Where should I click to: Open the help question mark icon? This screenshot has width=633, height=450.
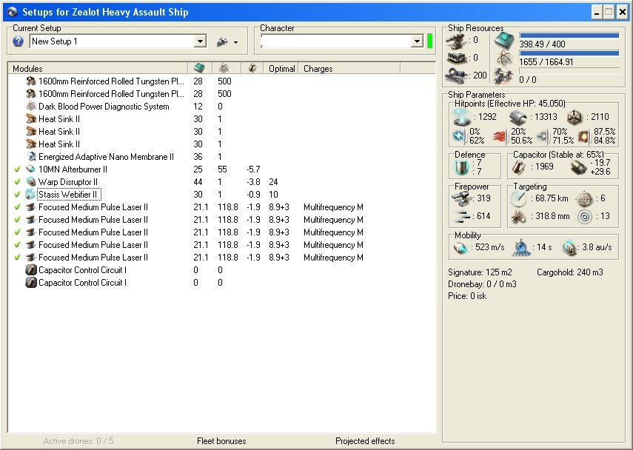[18, 41]
